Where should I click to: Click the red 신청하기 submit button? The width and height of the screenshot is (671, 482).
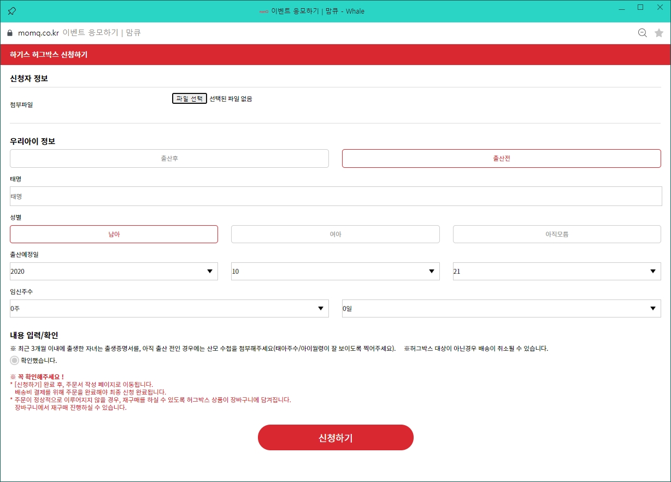(x=335, y=438)
